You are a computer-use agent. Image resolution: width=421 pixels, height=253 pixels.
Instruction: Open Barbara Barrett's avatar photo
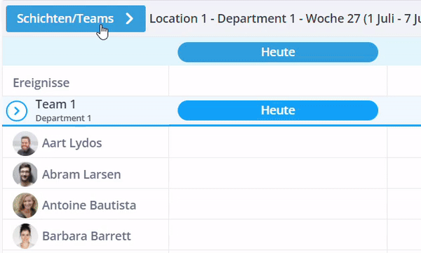click(x=25, y=236)
